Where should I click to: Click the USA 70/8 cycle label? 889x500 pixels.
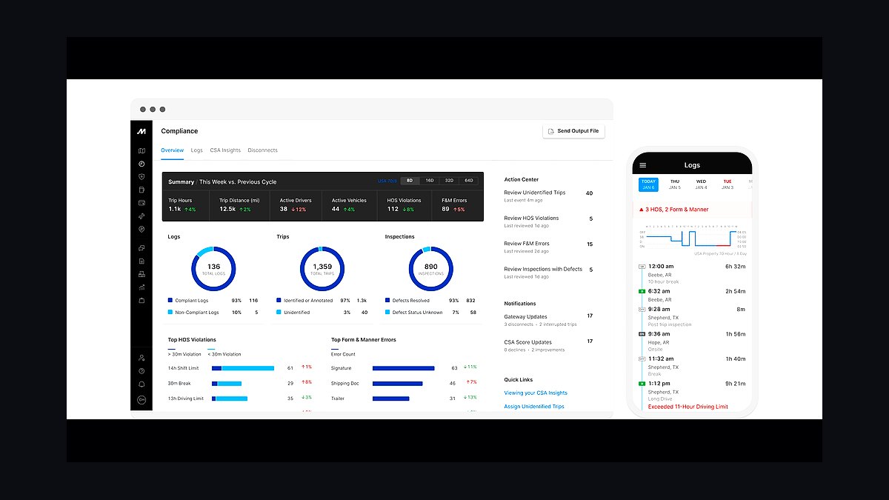coord(387,181)
